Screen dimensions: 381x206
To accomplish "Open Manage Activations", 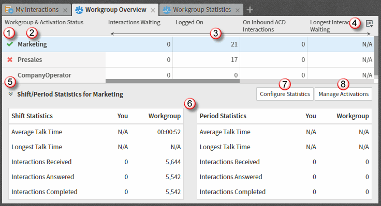I will (x=344, y=94).
